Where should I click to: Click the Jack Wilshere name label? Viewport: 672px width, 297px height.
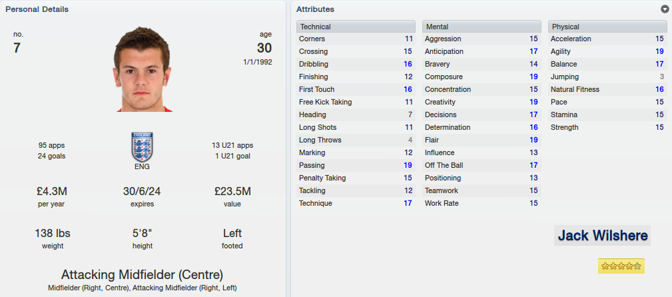(x=602, y=235)
